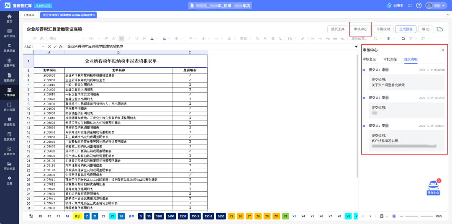Click the format painter icon in toolbar
Screen dimensions: 452x224
(34, 39)
